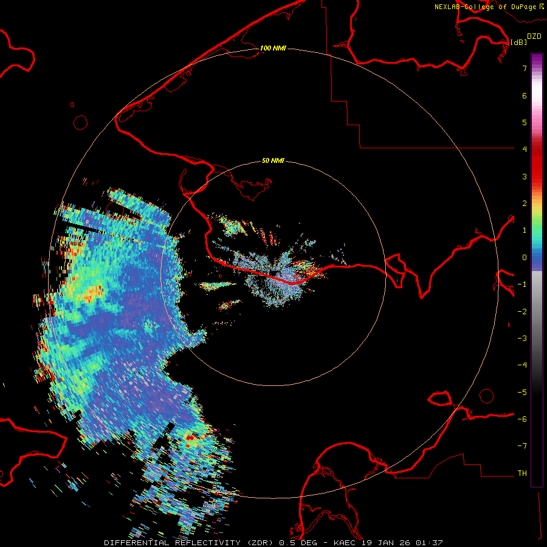Click the -1 value on the color scale
Screen dimensions: 547x547
tap(522, 284)
